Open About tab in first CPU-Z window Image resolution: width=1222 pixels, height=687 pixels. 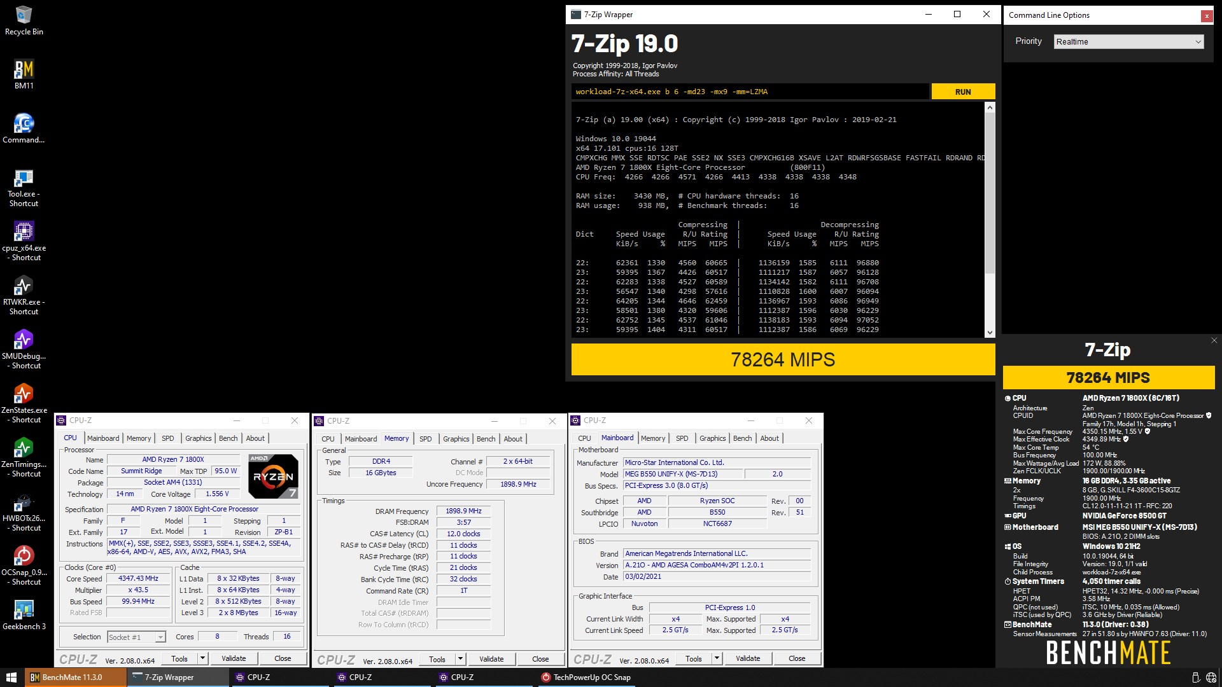(255, 438)
